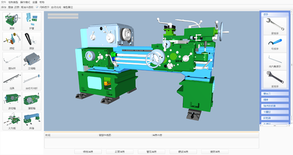This screenshot has height=155, width=293.
Task: Click the 警告消息 warning messages button
Action: (x=152, y=152)
